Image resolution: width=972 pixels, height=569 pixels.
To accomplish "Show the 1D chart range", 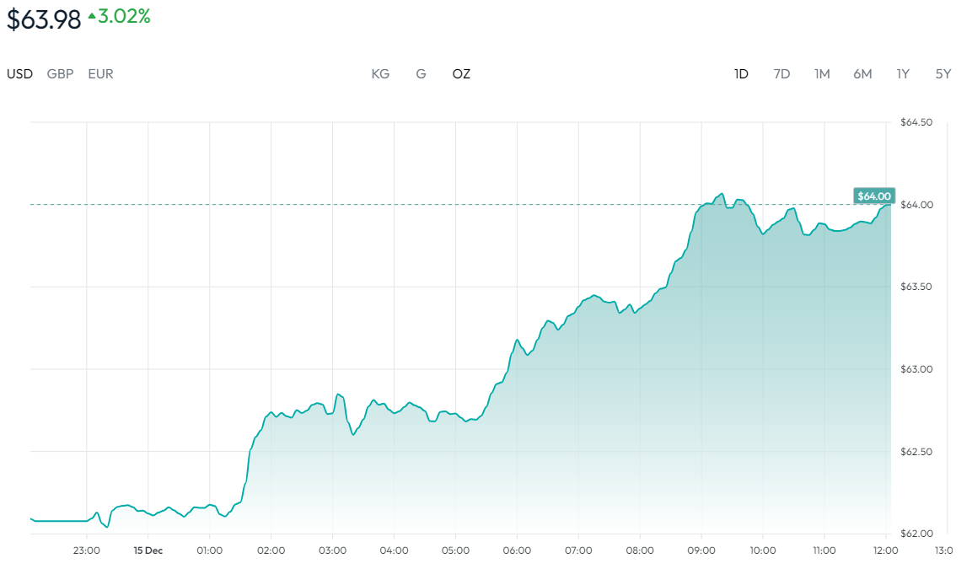I will [x=741, y=74].
